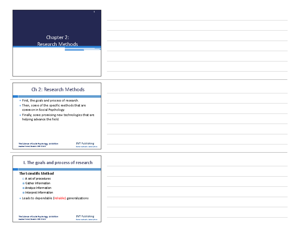Click the bullet before 'Then, some of the specific methods'
Screen dimensions: 301x232
(20, 106)
